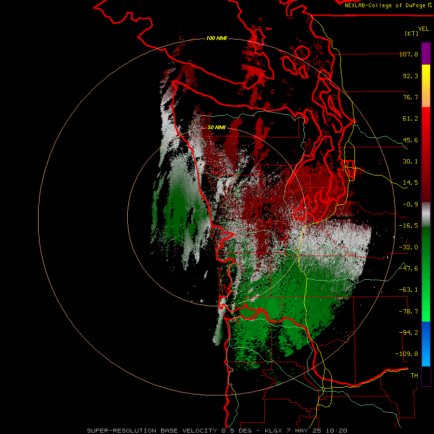Click the VEL legend title
Screen dimensions: 434x434
point(423,28)
